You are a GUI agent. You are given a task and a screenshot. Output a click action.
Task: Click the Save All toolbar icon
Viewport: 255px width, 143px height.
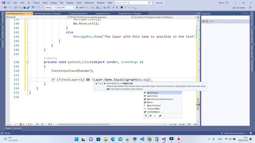[x=28, y=8]
